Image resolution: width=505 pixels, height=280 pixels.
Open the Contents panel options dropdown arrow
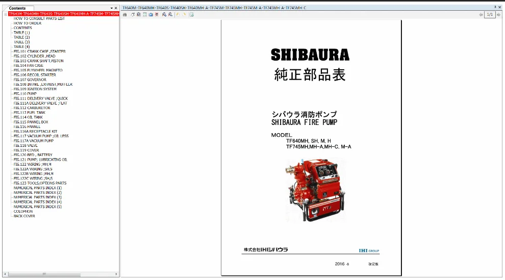(x=111, y=8)
